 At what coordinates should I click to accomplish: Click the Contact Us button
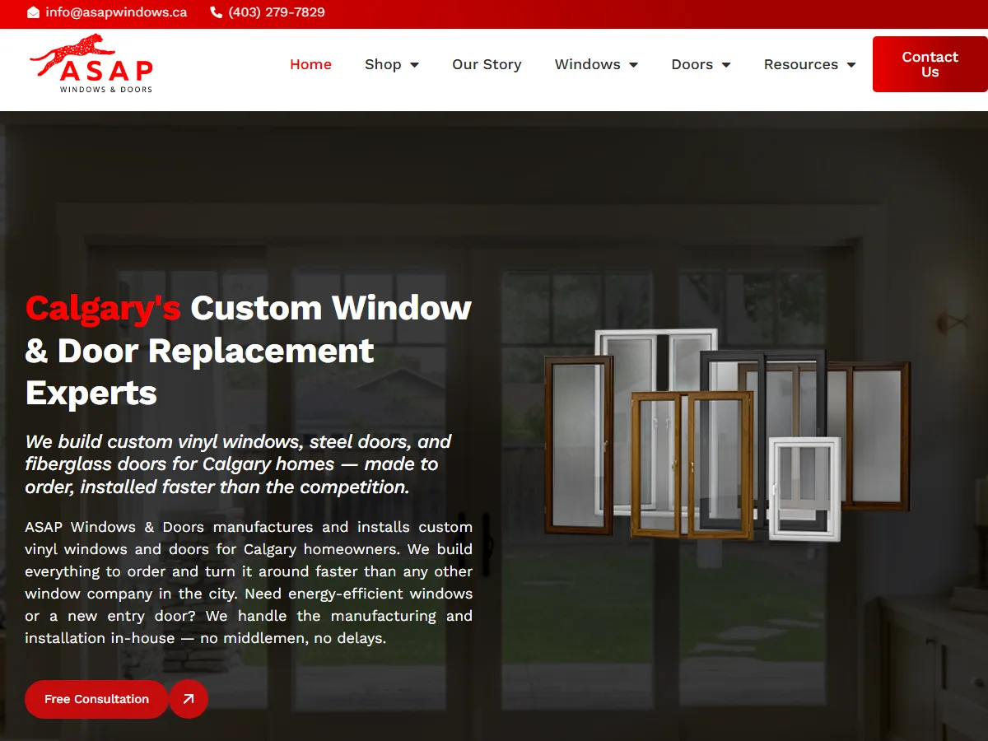tap(930, 64)
